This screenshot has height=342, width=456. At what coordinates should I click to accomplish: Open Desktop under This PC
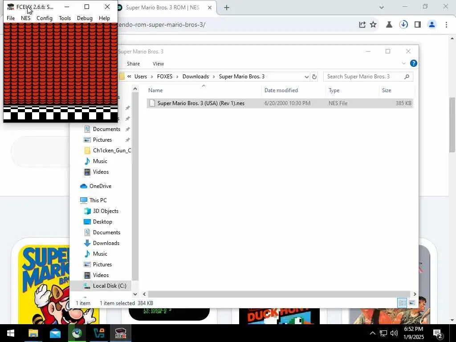pyautogui.click(x=102, y=222)
